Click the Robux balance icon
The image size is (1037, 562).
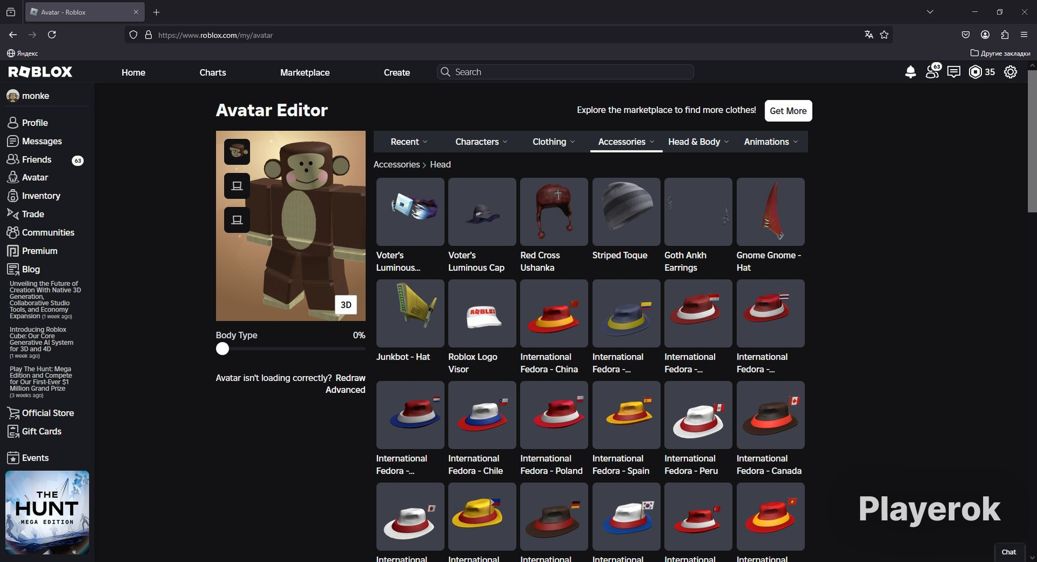(976, 72)
